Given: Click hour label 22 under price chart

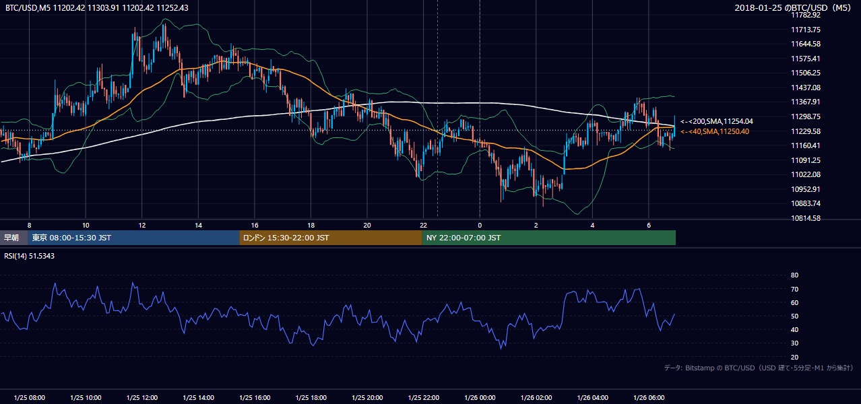Looking at the screenshot, I should pyautogui.click(x=423, y=225).
